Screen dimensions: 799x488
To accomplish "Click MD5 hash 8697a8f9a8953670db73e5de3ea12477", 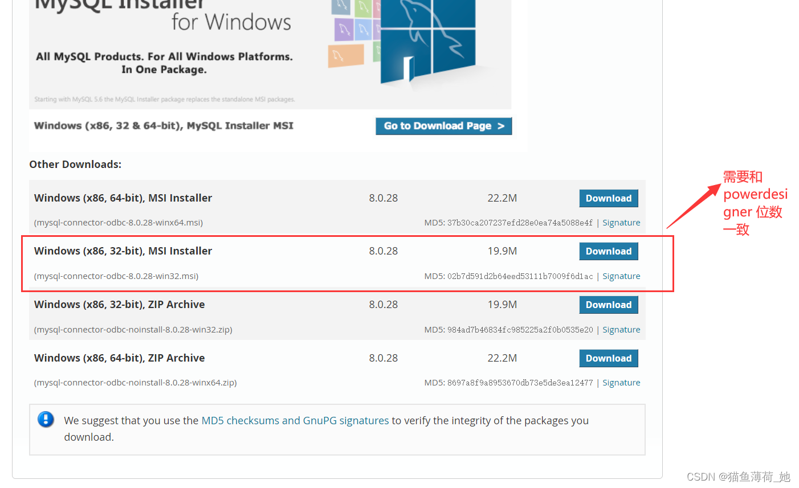I will coord(520,383).
